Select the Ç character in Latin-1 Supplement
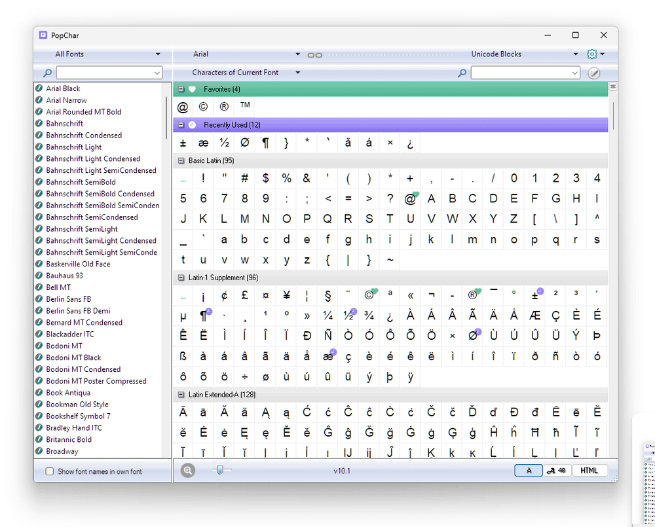Viewport: 655px width, 527px height. (x=555, y=316)
